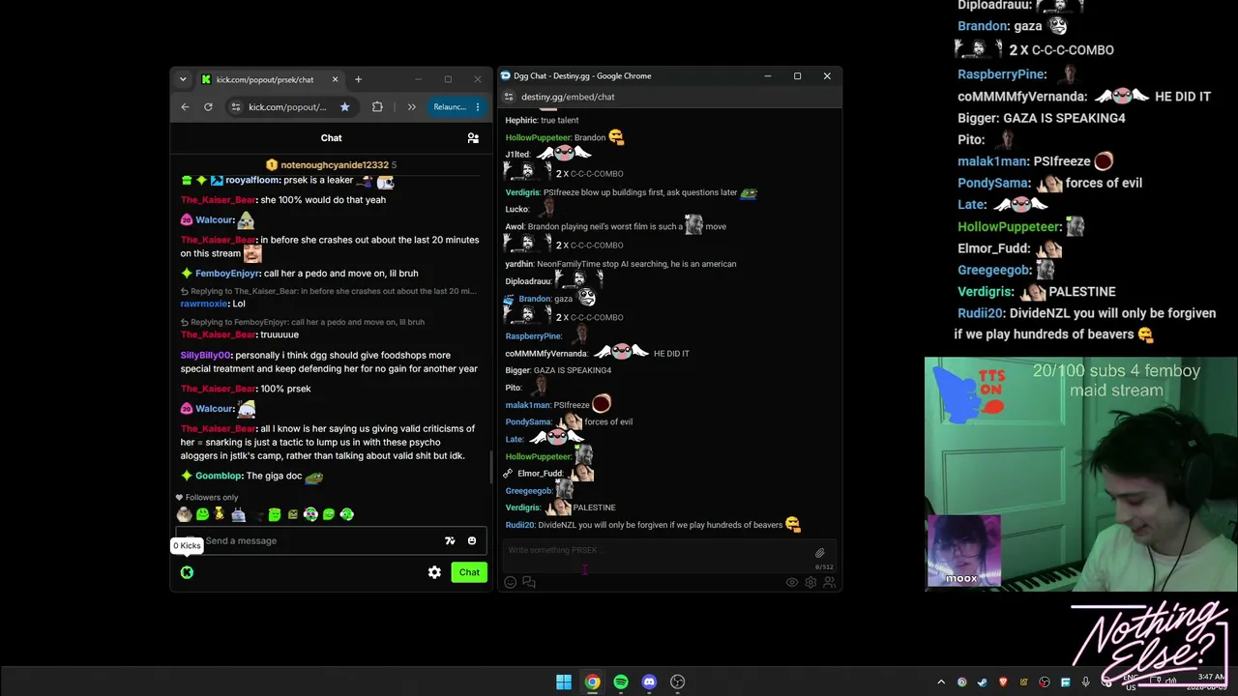Click the first cat emote in Kick quick emotes
The image size is (1238, 696).
tap(184, 514)
